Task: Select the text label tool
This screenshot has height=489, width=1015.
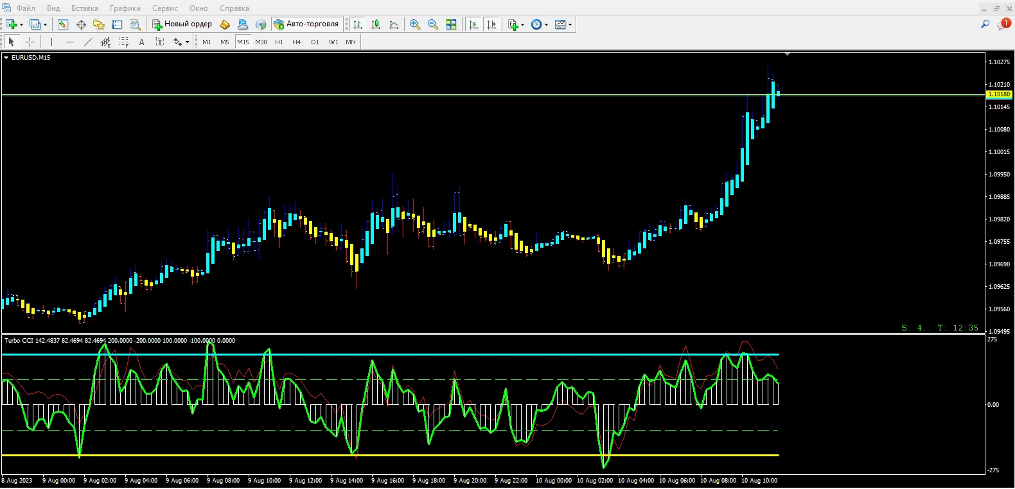Action: pyautogui.click(x=159, y=42)
